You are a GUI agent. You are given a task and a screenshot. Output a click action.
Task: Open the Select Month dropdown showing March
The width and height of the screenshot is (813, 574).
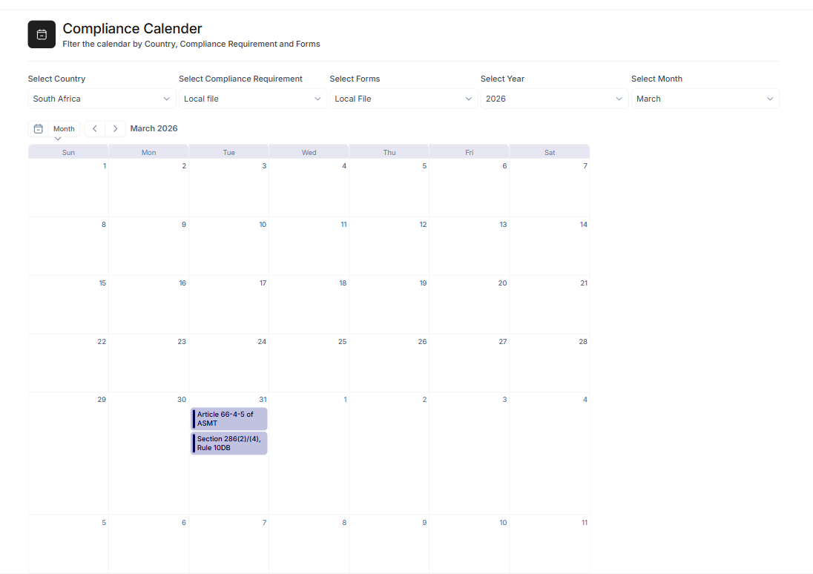pyautogui.click(x=705, y=99)
